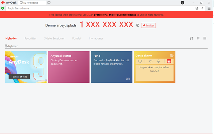Open the Nyheder tab

[11, 39]
